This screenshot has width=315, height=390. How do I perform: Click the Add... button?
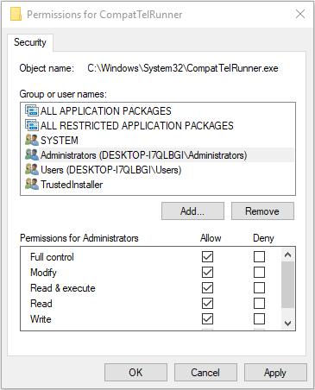tap(192, 211)
